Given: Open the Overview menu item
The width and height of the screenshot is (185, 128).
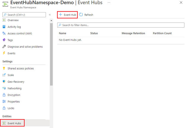Looking at the screenshot, I should tap(13, 20).
